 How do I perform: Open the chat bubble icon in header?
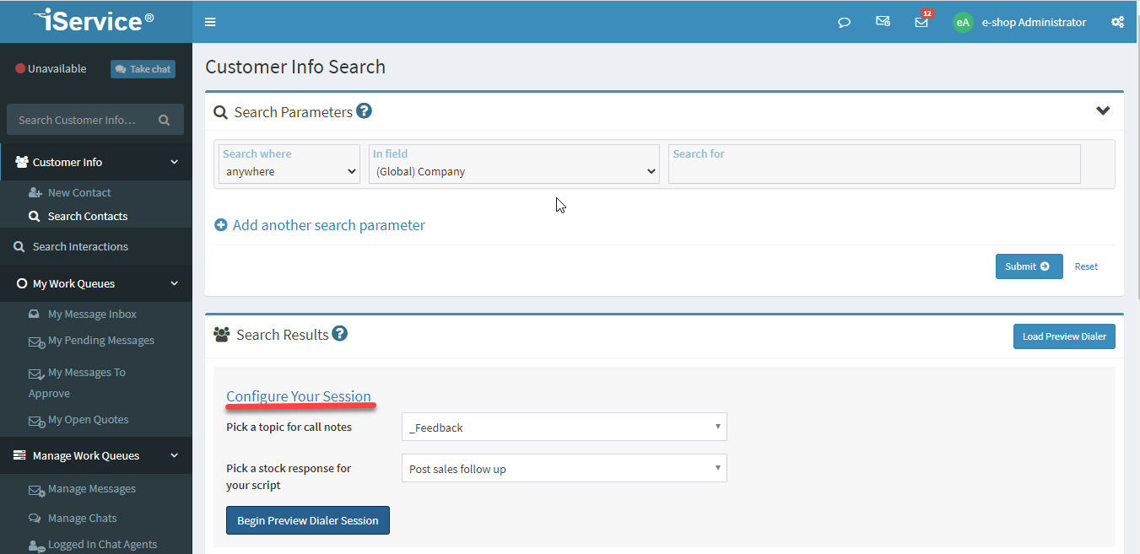pos(844,22)
